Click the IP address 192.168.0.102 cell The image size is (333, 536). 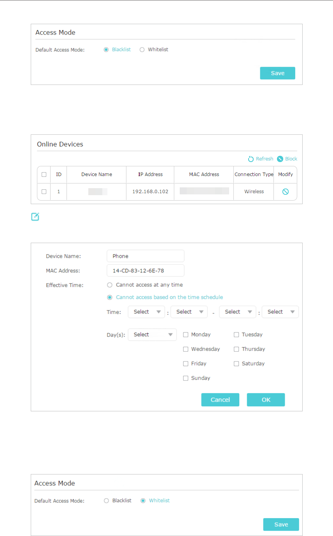tap(150, 192)
